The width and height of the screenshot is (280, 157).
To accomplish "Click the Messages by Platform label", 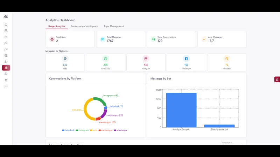I will [56, 51].
